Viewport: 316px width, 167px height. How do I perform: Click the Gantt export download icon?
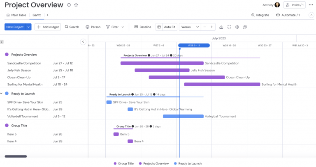(221, 27)
